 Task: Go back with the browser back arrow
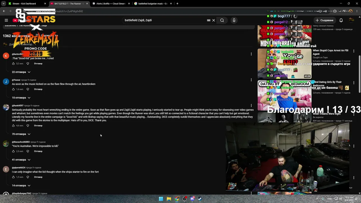[x=4, y=11]
